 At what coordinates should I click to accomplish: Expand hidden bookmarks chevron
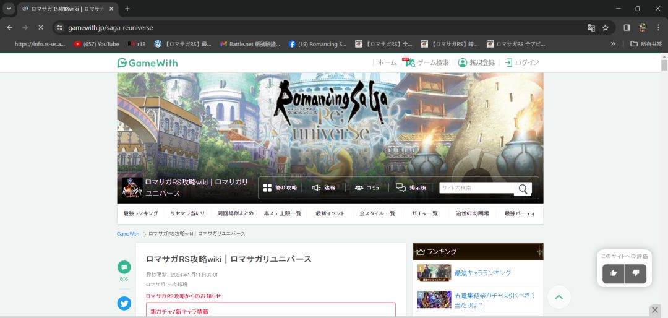[613, 44]
